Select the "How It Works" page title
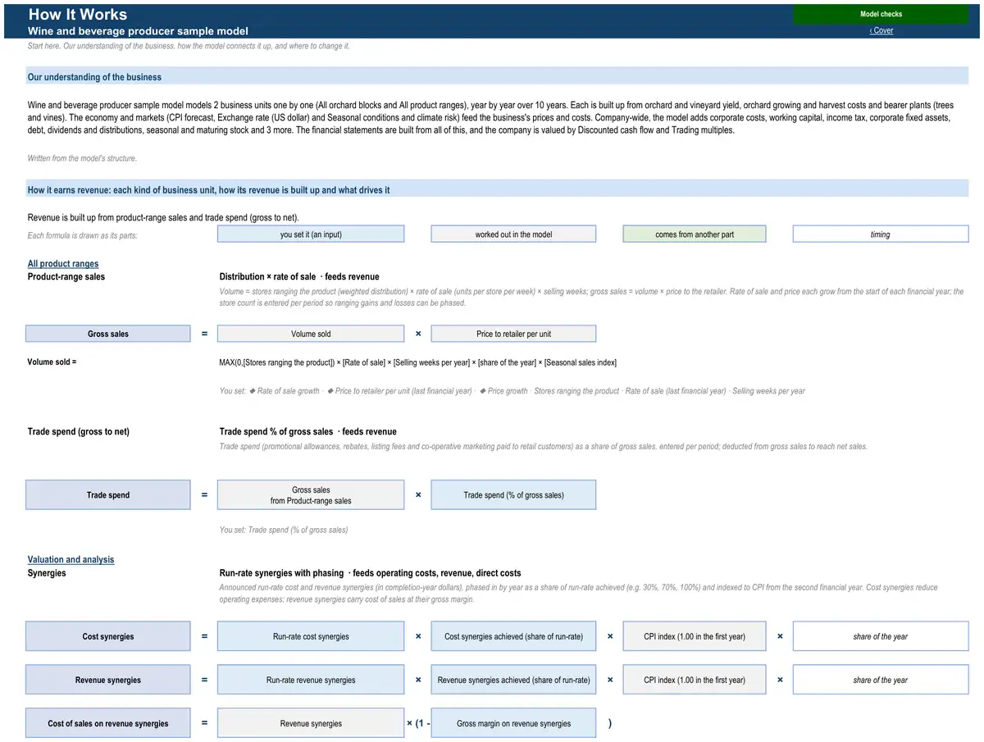Viewport: 984px width, 742px height. point(78,15)
